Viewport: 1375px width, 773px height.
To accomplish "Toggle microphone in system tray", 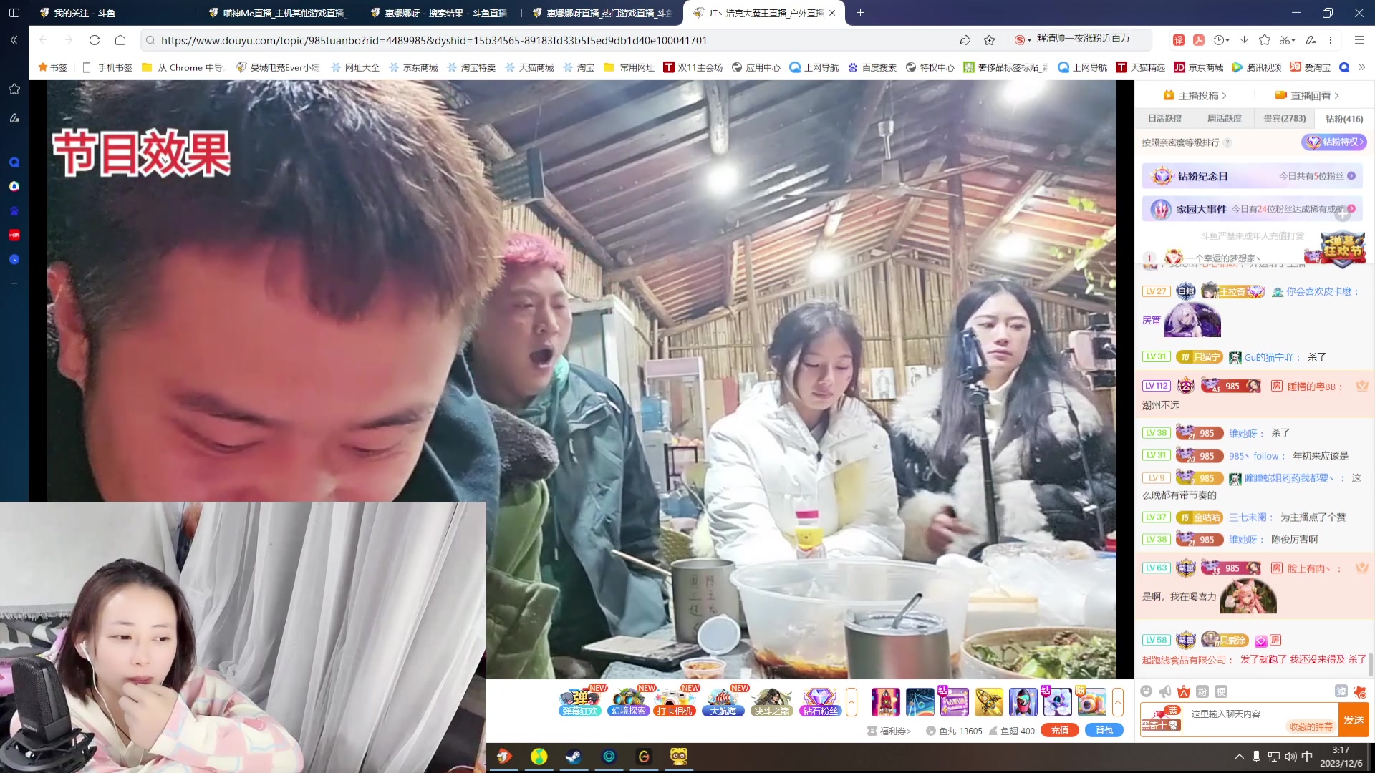I will (1256, 757).
